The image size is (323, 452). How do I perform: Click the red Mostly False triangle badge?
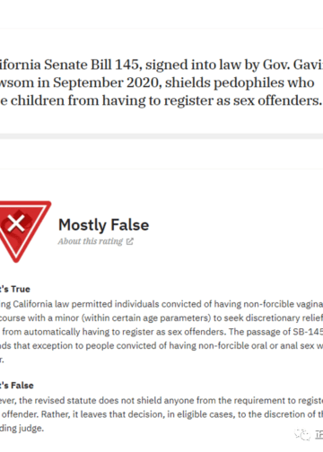coord(22,231)
